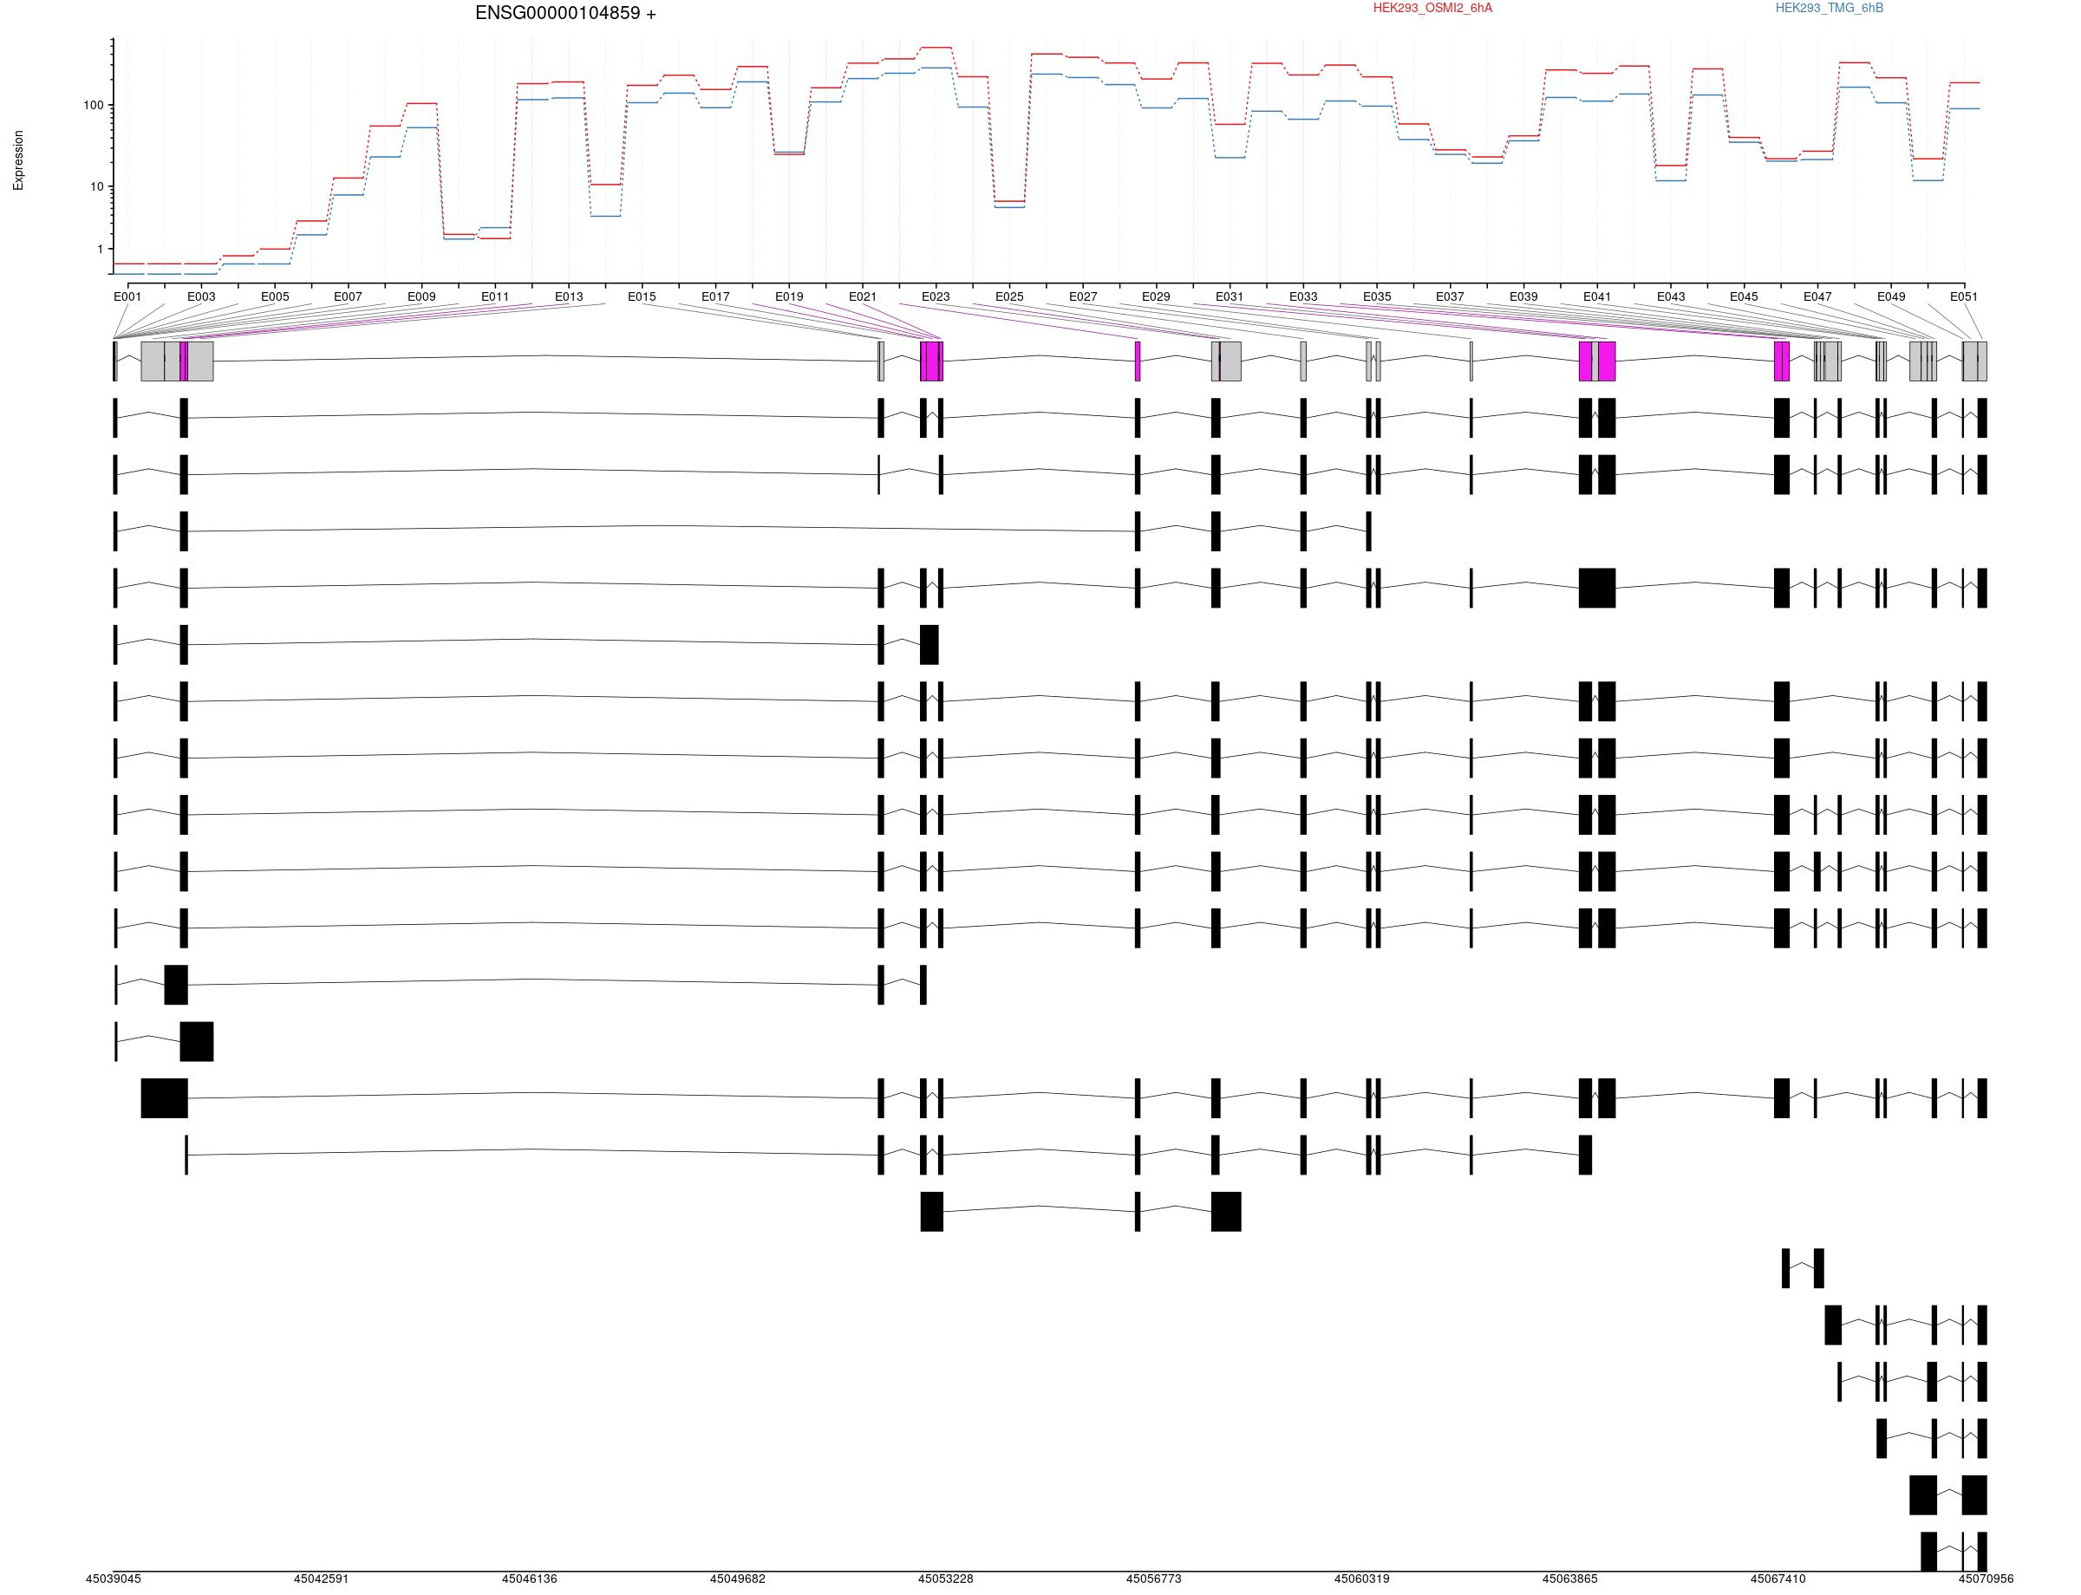Click genomic coordinate 45056773
This screenshot has width=2081, height=1595.
(1154, 1579)
